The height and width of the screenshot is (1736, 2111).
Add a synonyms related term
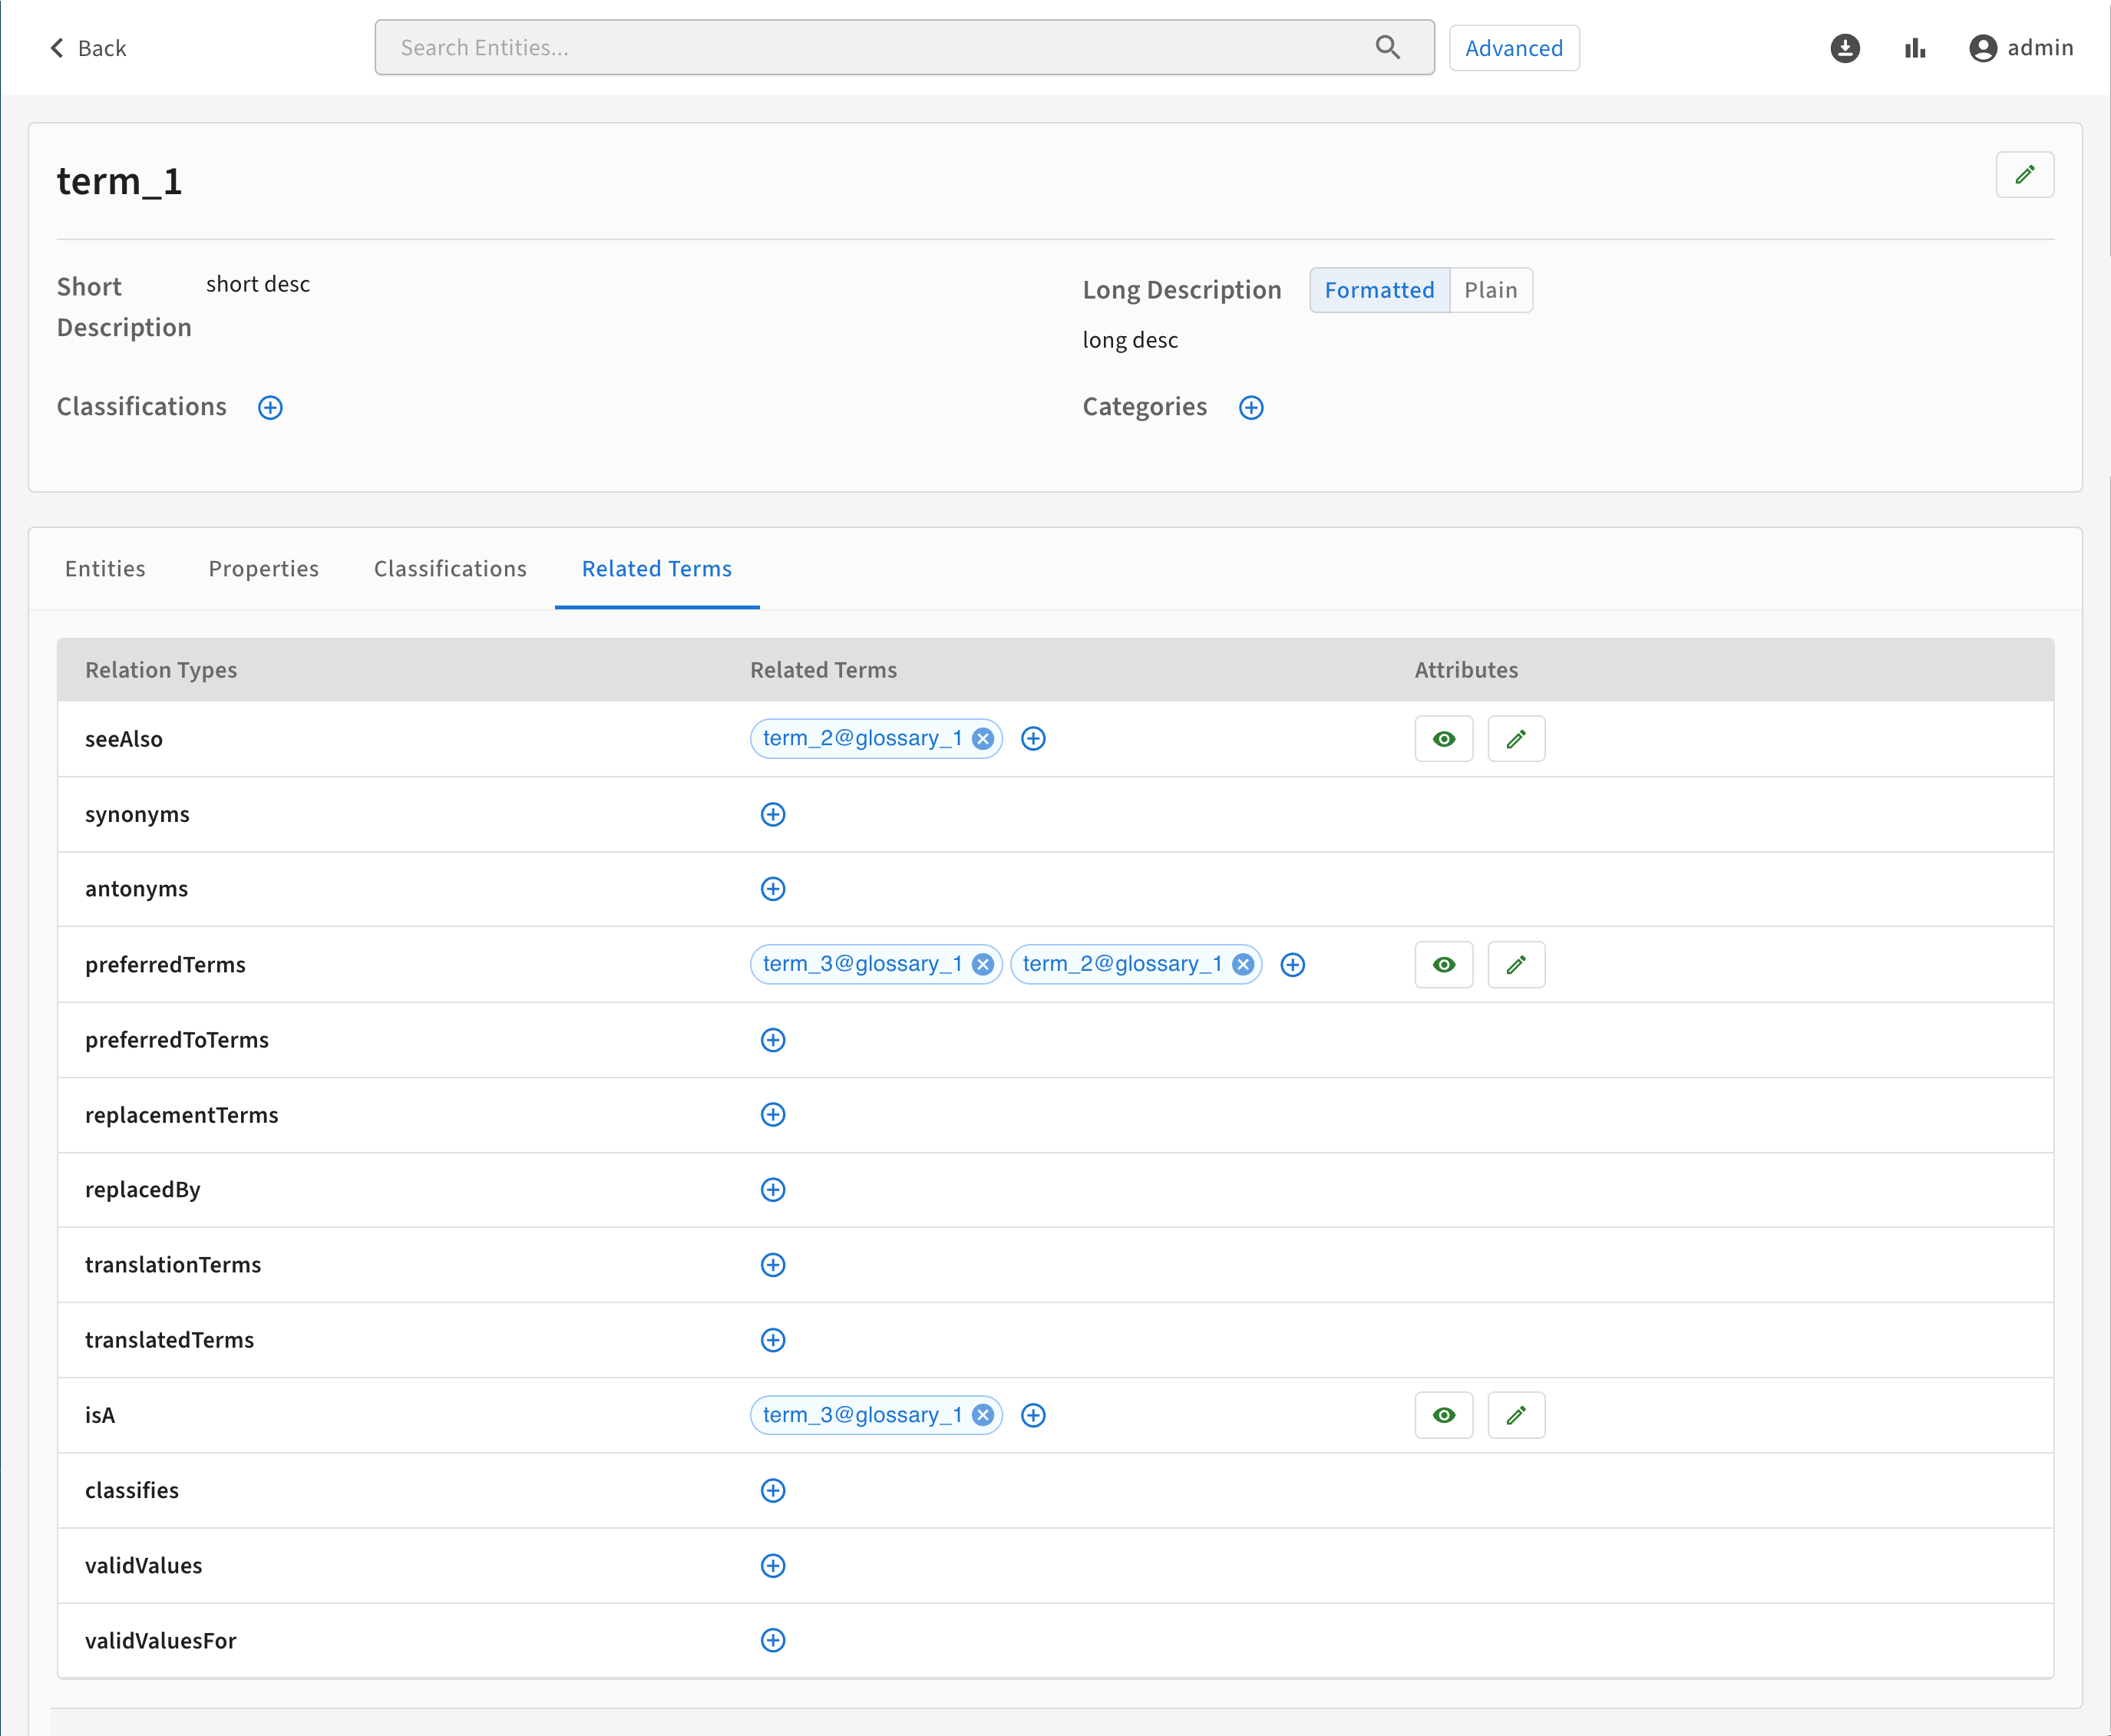(x=772, y=814)
